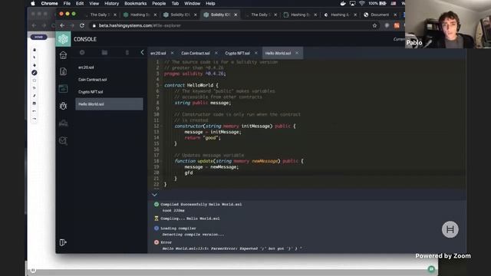491x276 pixels.
Task: Close the active Solidity IDE browser tab
Action: click(236, 15)
